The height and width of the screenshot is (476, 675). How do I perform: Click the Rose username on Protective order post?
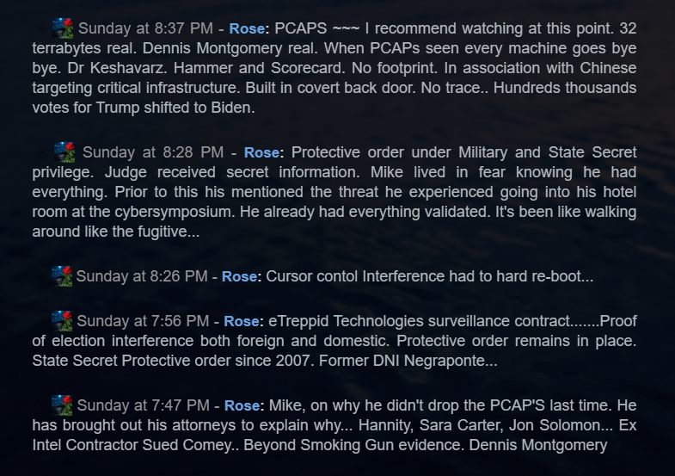point(261,152)
